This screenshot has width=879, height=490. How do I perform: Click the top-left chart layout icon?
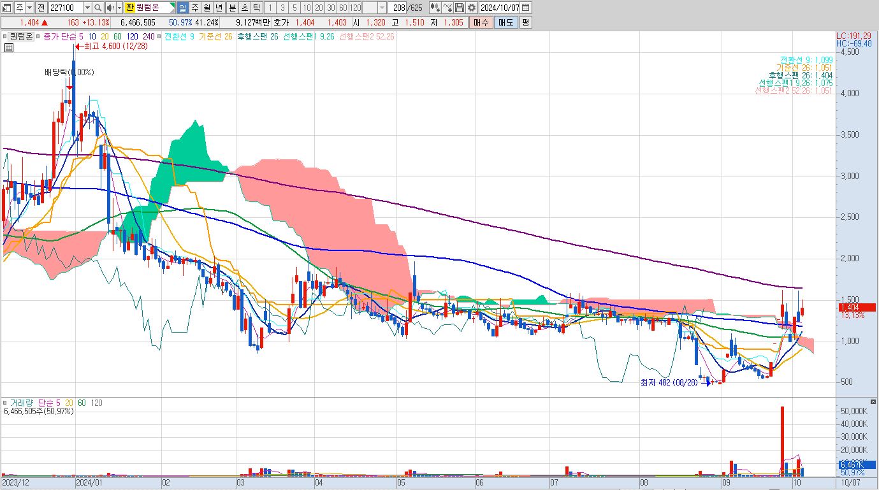point(7,8)
